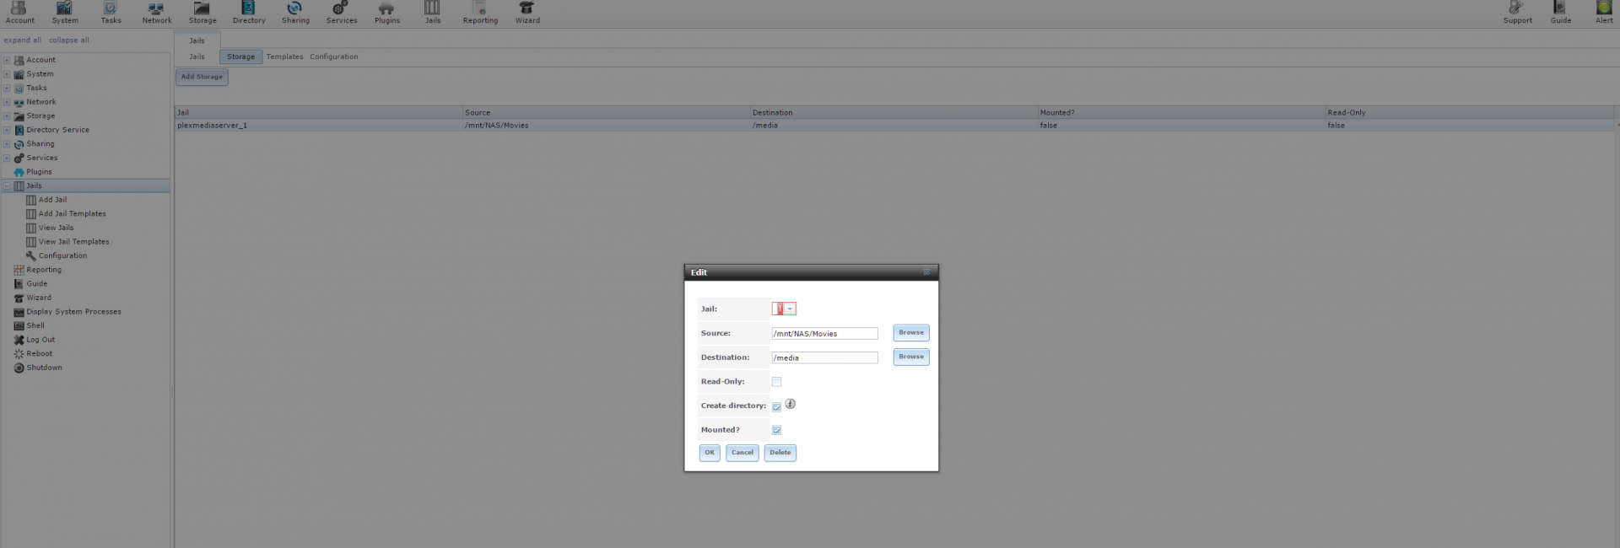
Task: Uncheck the Create directory checkbox
Action: [x=776, y=406]
